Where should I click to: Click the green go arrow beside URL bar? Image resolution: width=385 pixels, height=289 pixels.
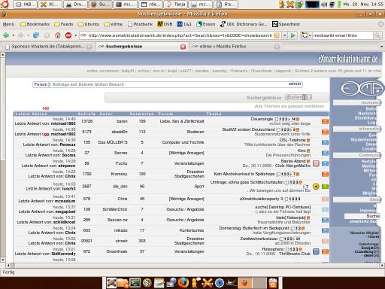pos(293,35)
